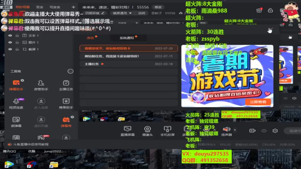Click the recording camera icon in bottom toolbar
The height and width of the screenshot is (169, 301).
tap(252, 131)
